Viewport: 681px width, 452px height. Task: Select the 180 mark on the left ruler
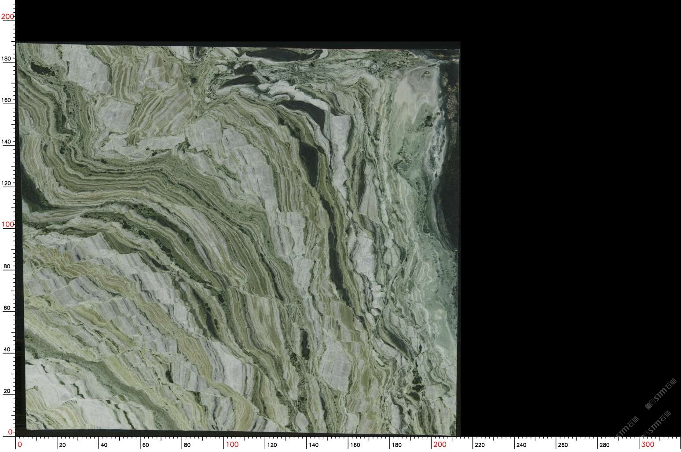click(x=7, y=58)
